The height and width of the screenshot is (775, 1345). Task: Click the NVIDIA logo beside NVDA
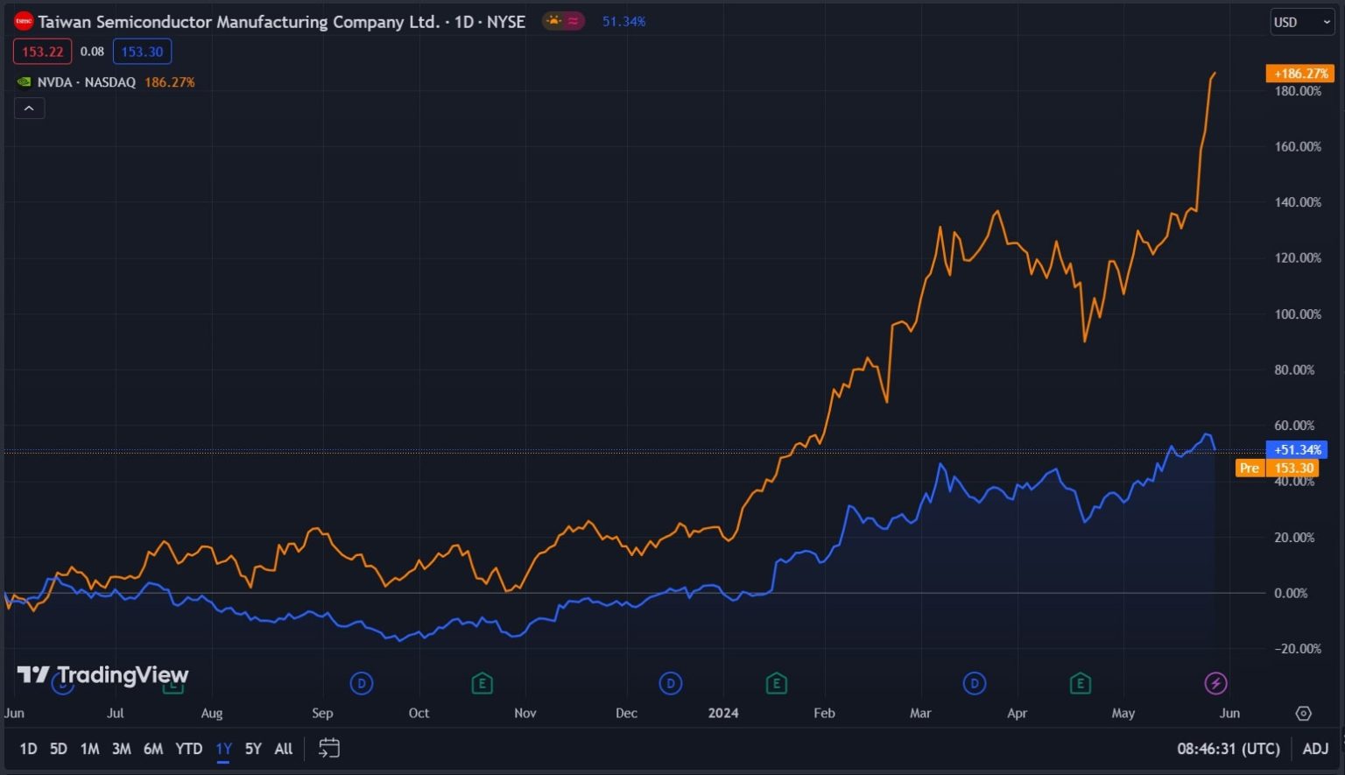point(25,82)
